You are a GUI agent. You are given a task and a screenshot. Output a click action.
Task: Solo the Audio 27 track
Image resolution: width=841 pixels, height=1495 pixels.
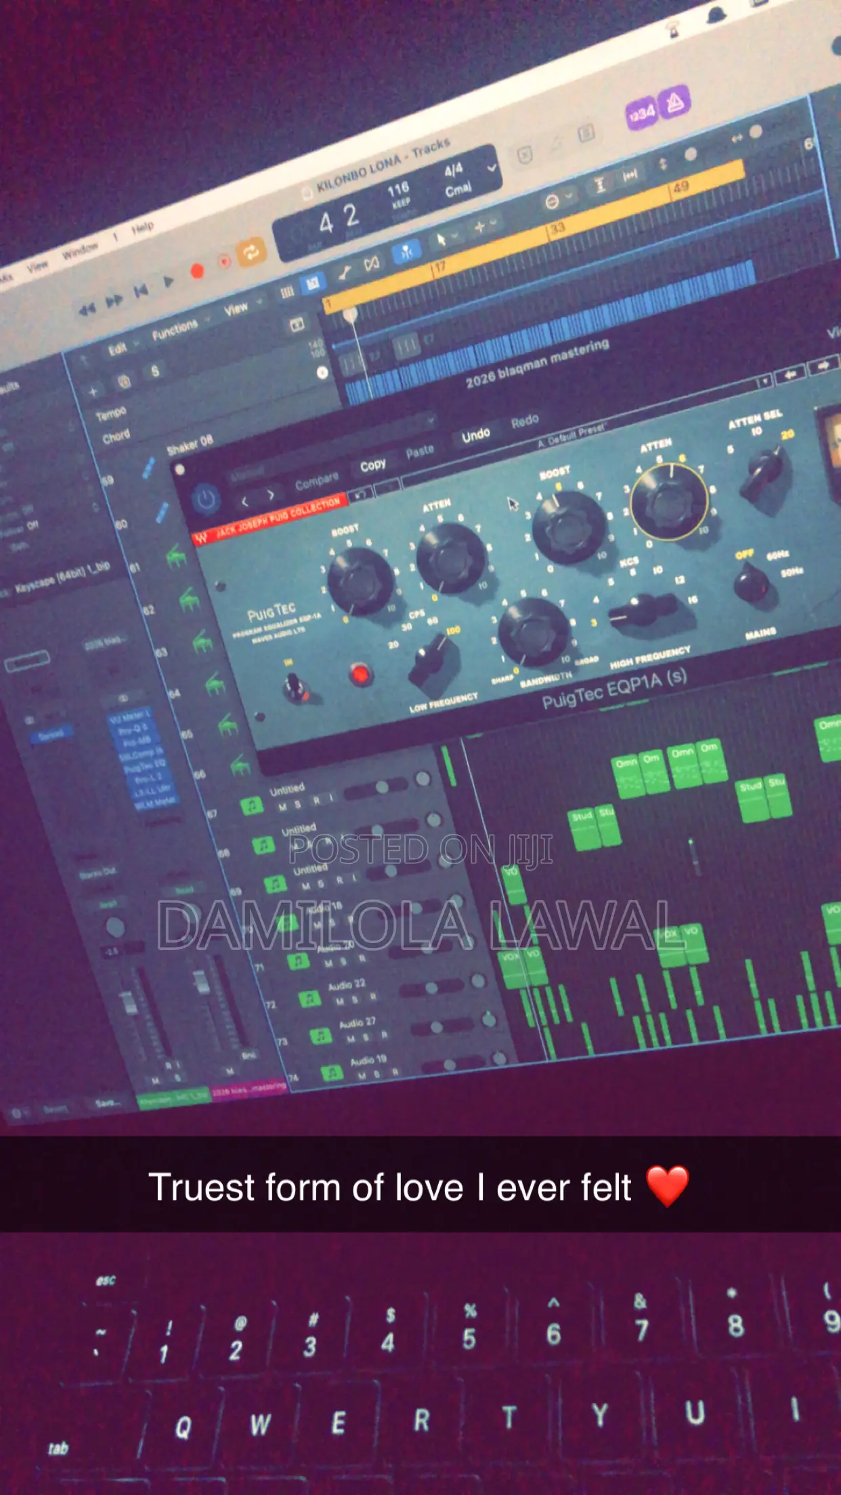[366, 1037]
